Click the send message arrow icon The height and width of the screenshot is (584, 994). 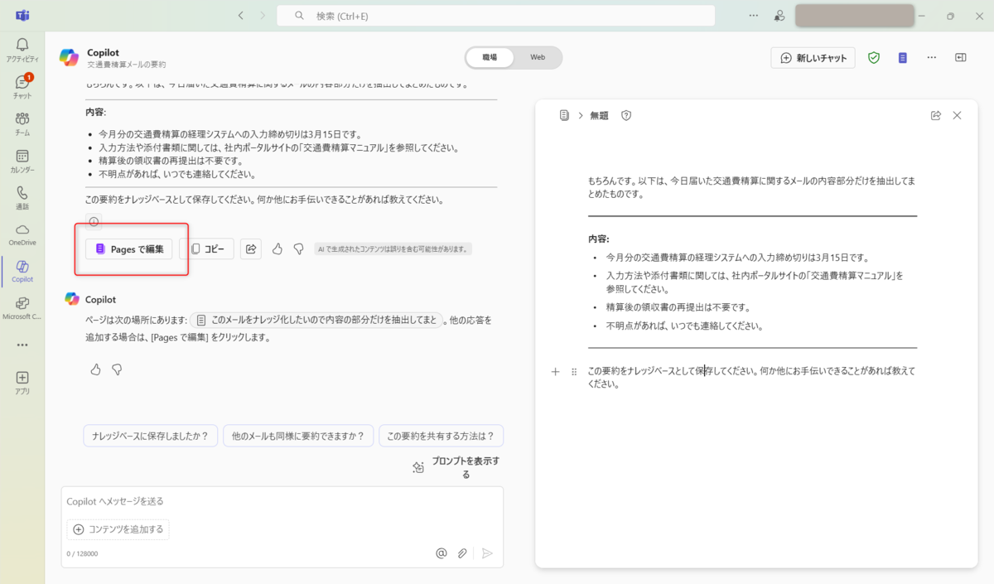click(487, 553)
